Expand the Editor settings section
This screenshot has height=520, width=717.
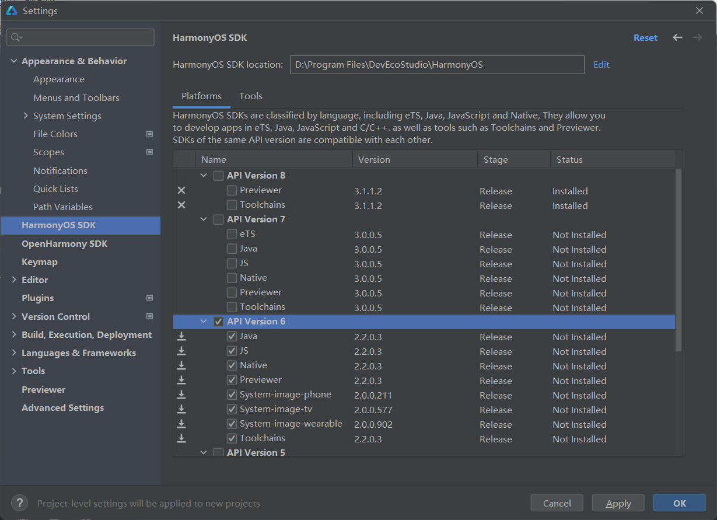pos(14,280)
